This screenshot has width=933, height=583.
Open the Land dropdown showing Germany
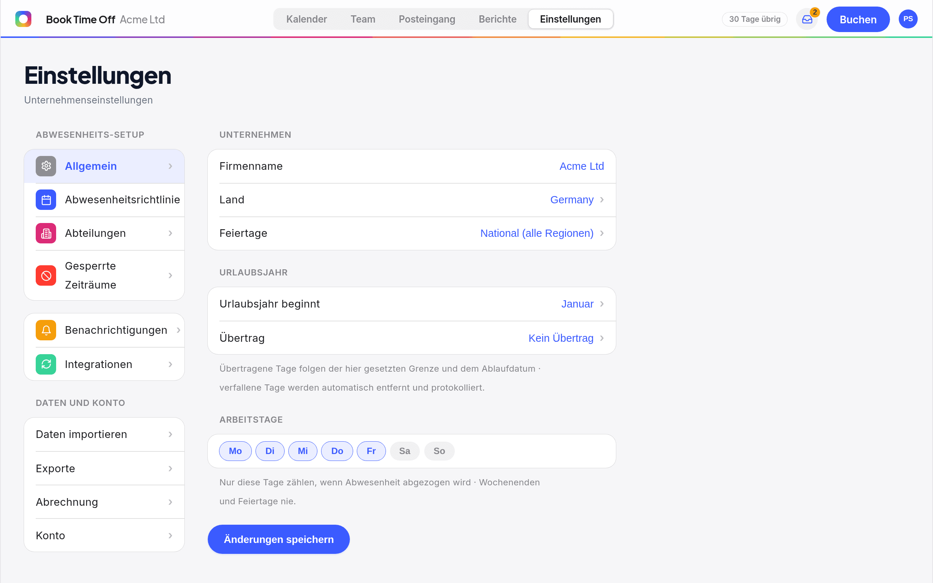click(x=577, y=200)
